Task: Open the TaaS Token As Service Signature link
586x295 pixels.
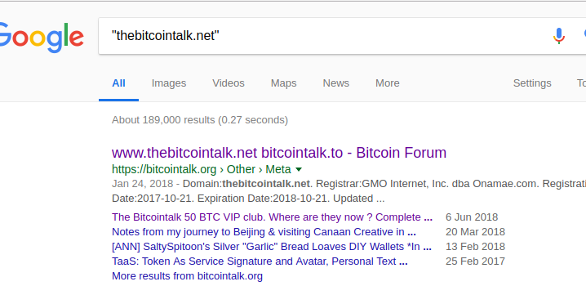Action: coord(260,261)
